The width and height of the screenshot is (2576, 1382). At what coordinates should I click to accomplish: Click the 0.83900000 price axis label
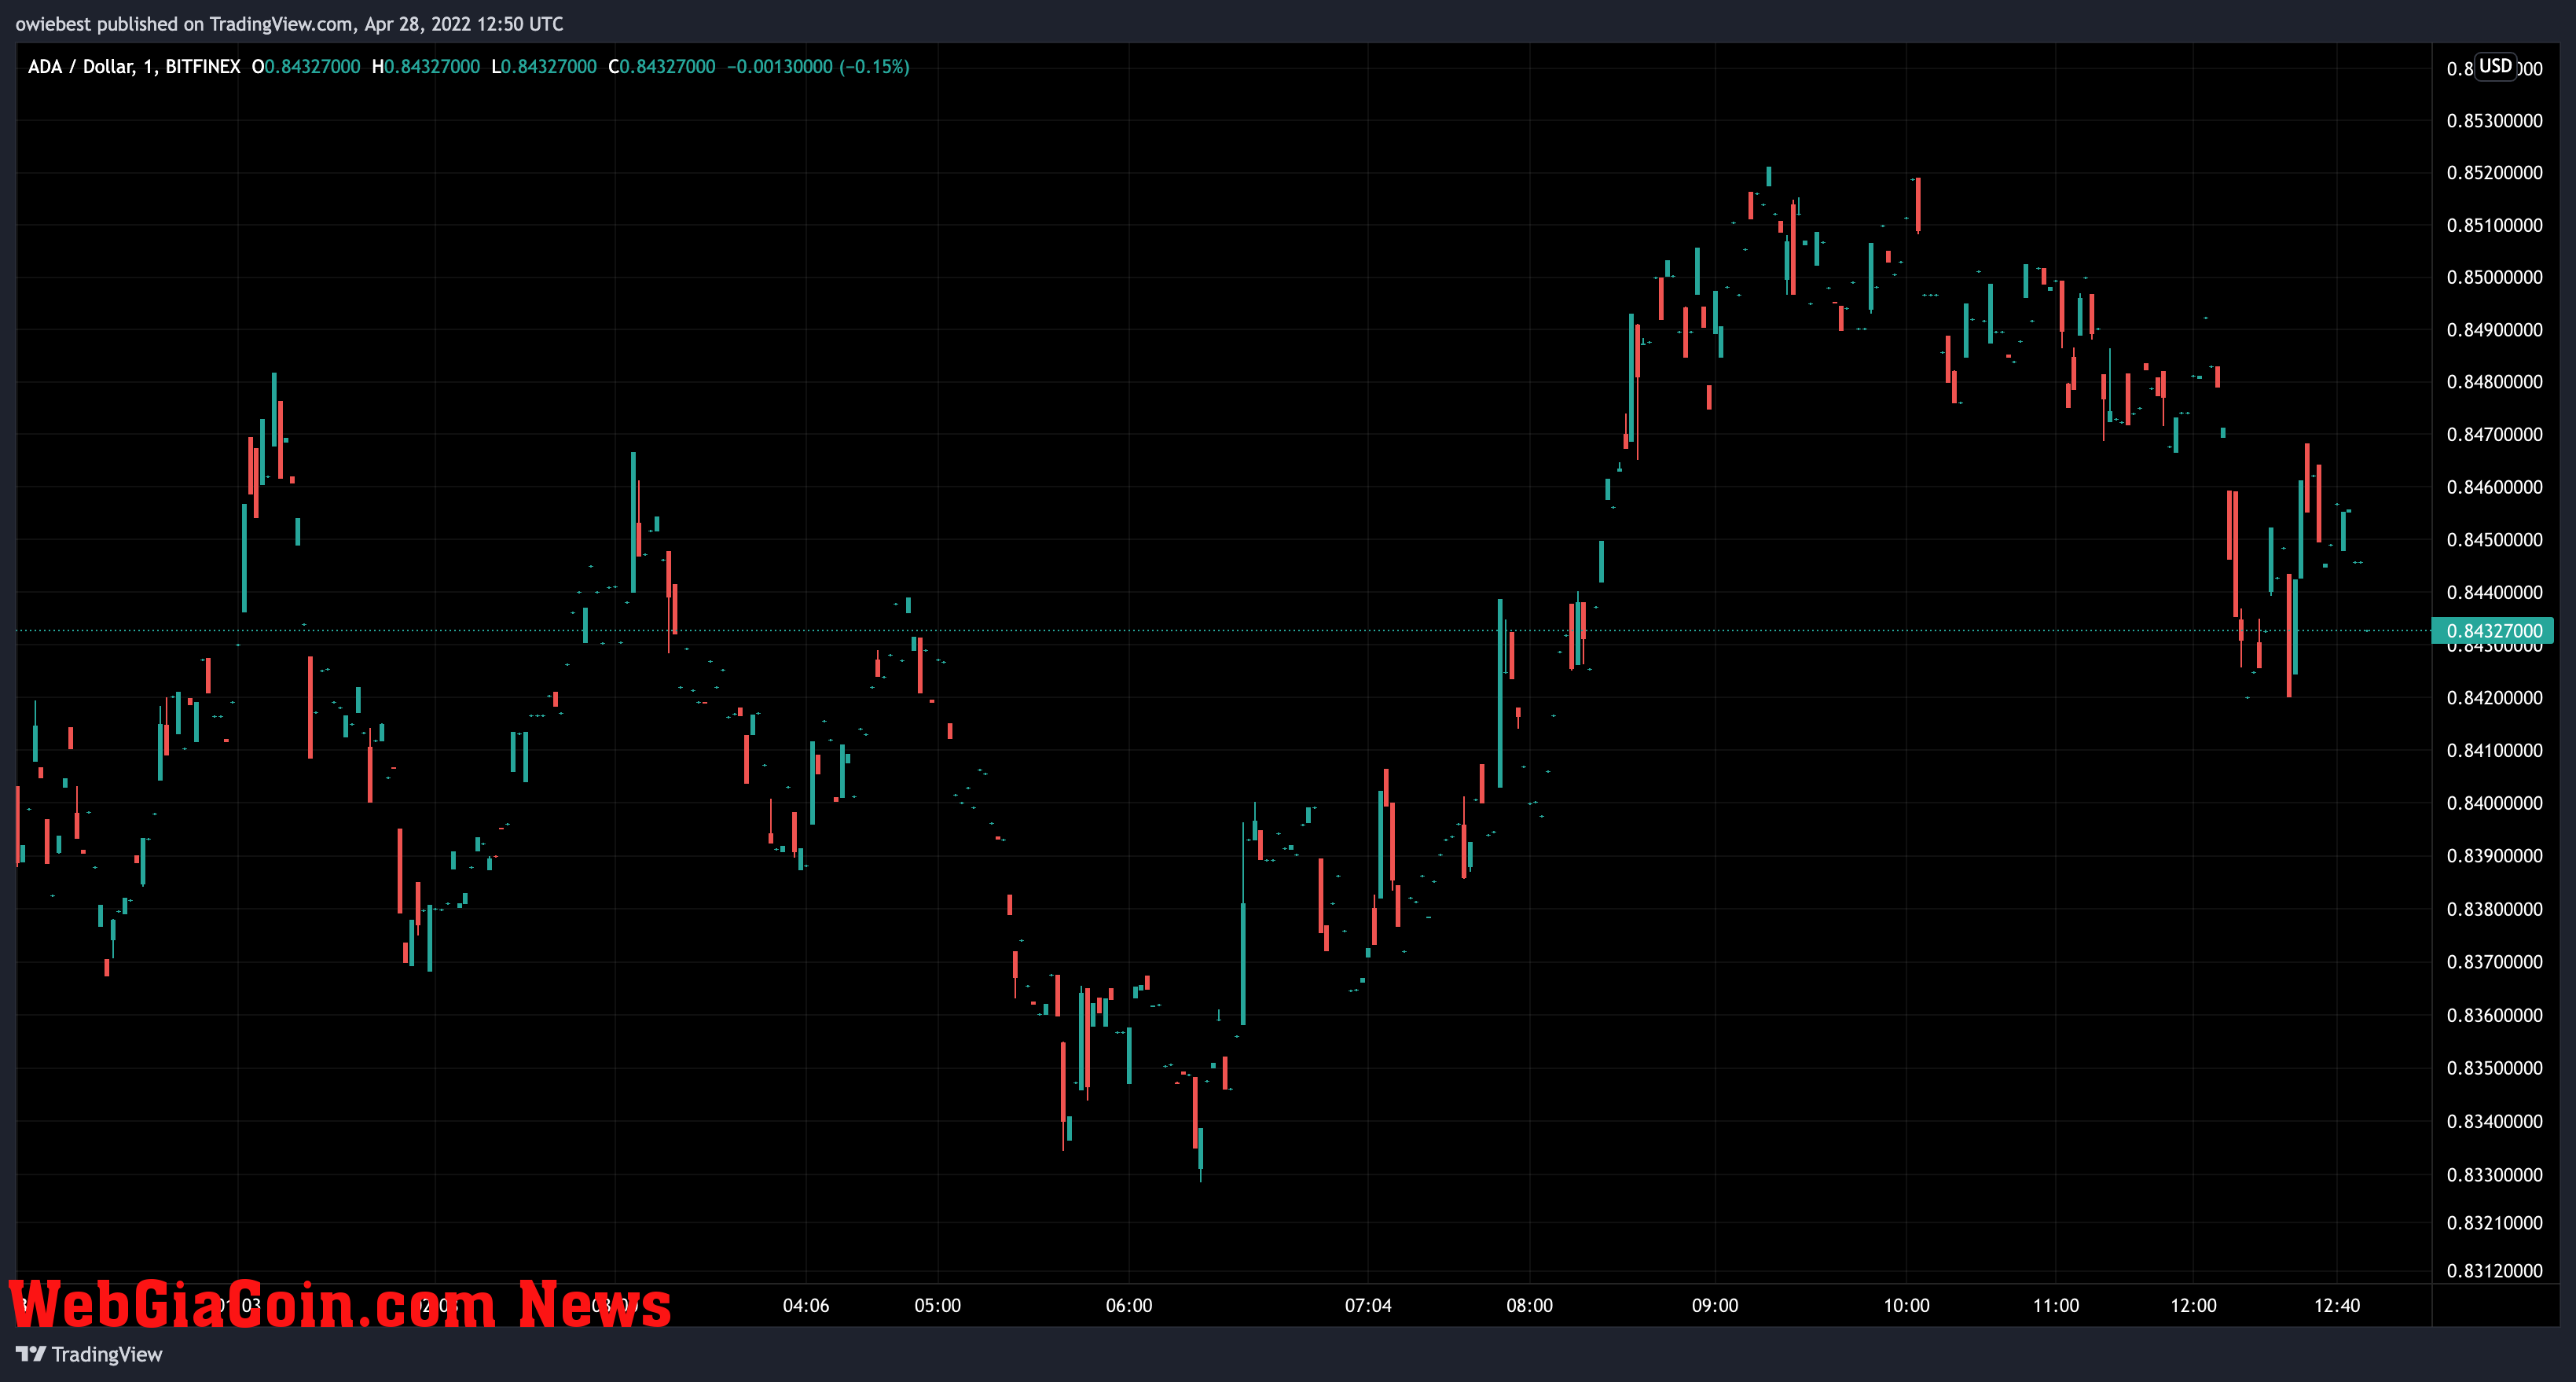pos(2494,856)
